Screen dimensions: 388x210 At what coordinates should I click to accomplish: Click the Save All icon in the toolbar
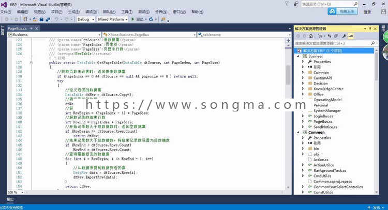point(48,19)
